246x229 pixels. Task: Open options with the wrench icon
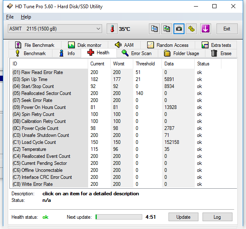click(x=191, y=29)
